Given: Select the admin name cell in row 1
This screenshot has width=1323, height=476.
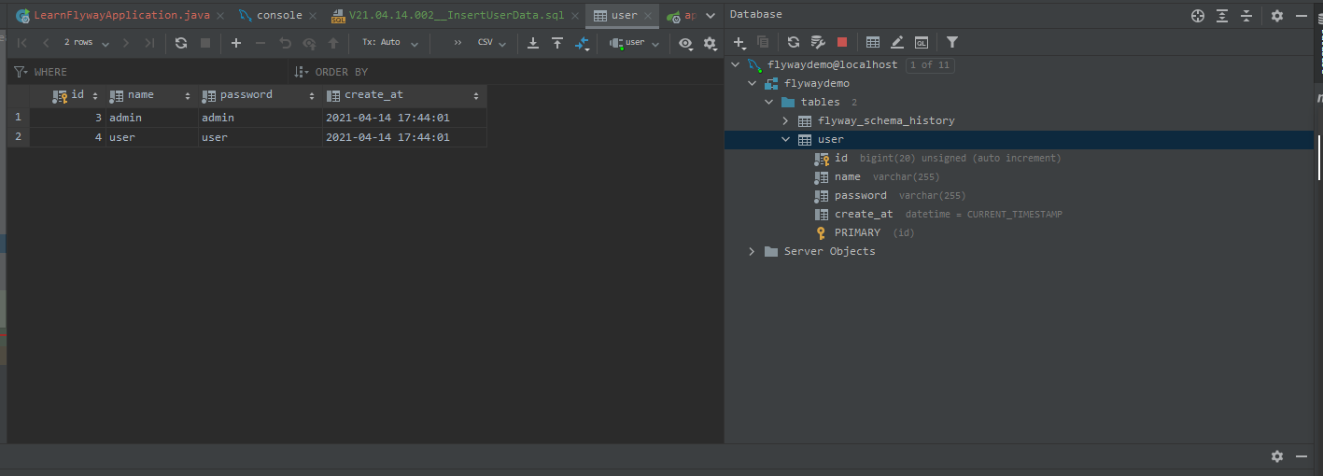Looking at the screenshot, I should tap(150, 119).
